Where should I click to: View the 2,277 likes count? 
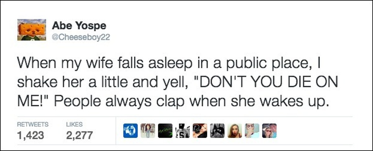[79, 135]
